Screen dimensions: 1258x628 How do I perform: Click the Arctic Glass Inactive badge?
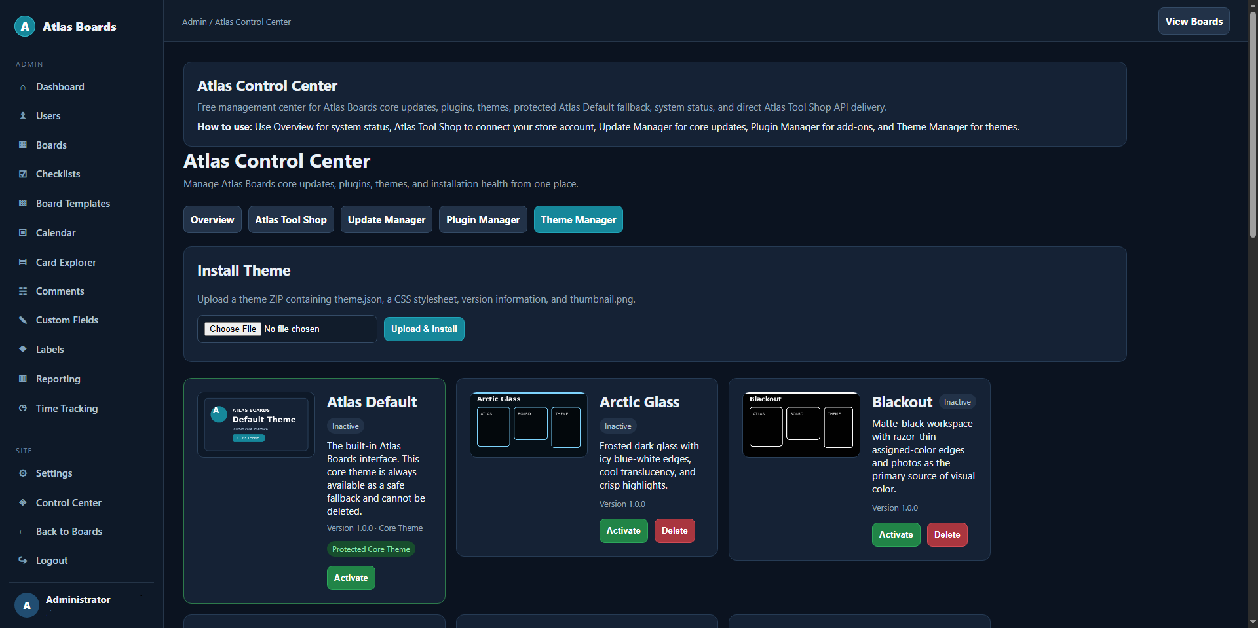618,426
